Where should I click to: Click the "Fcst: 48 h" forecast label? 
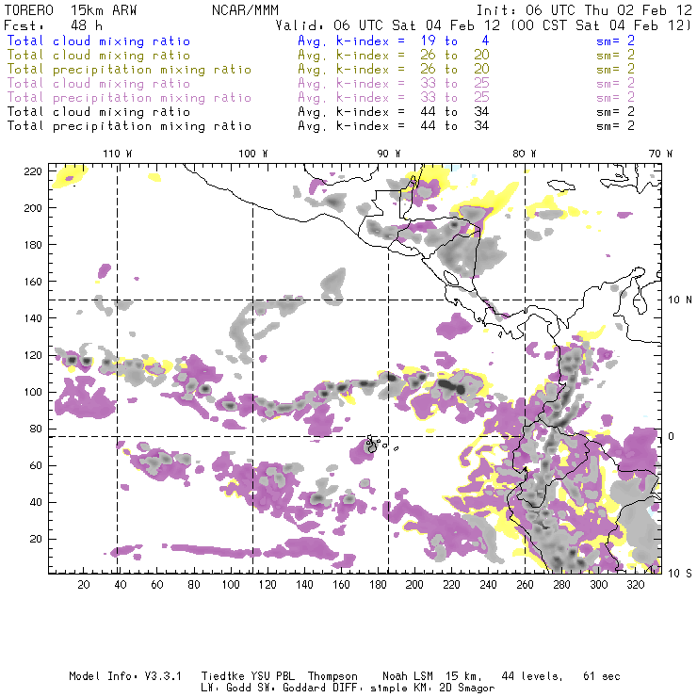(x=53, y=25)
